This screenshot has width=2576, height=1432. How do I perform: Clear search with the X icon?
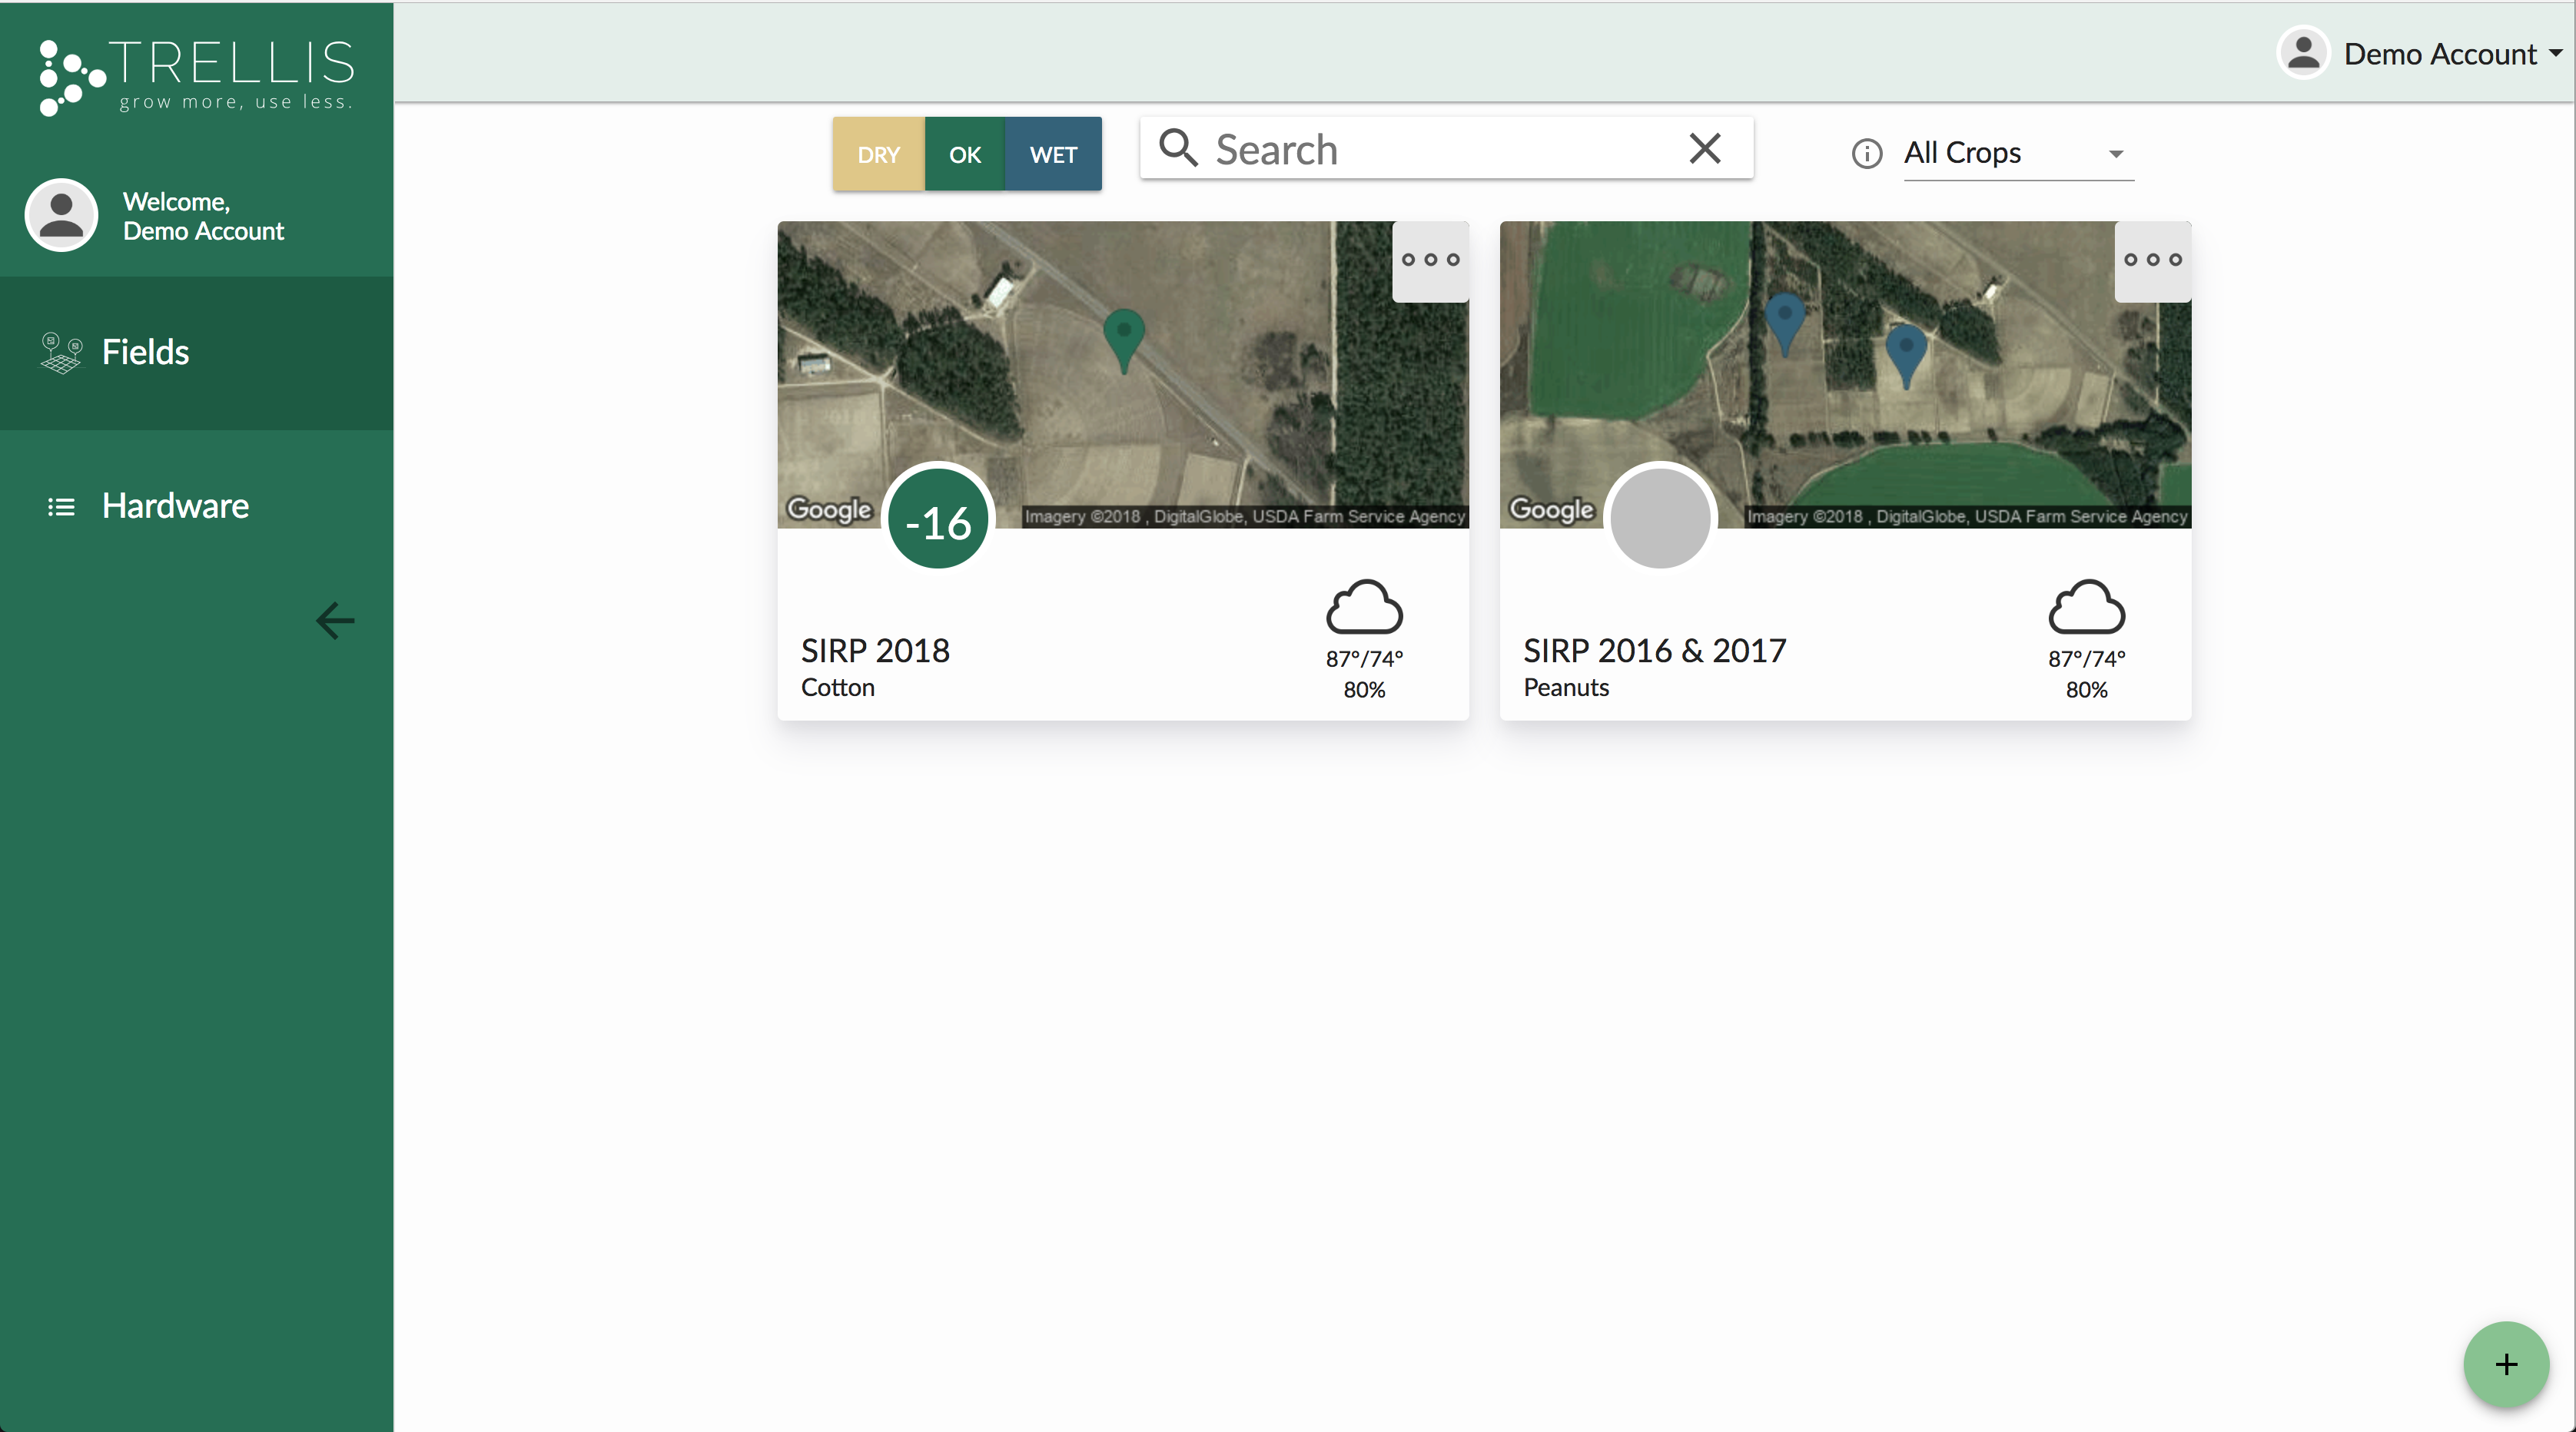click(x=1704, y=149)
